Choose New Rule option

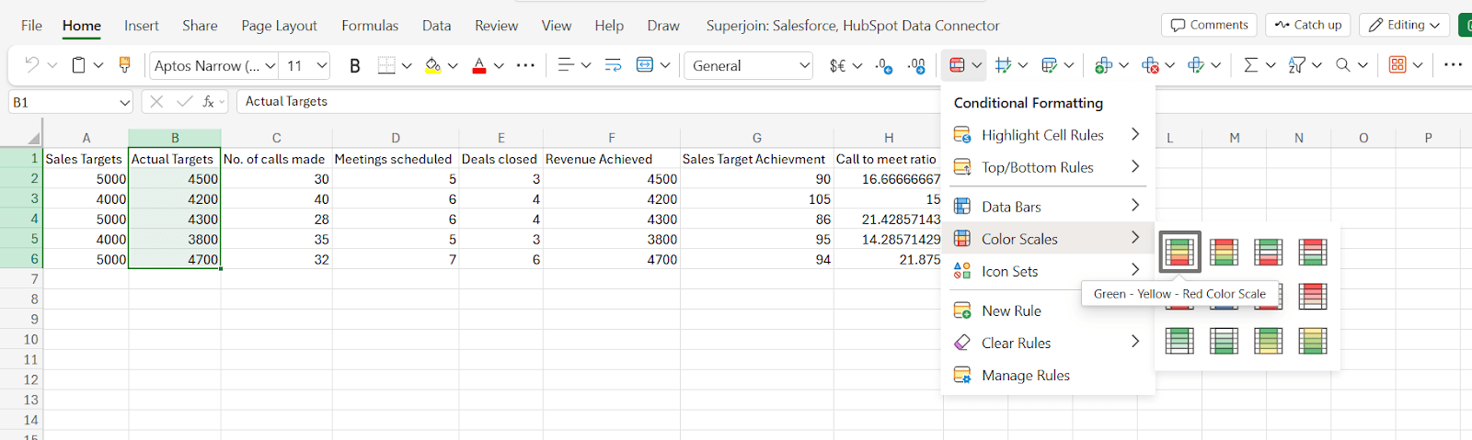pyautogui.click(x=1047, y=310)
